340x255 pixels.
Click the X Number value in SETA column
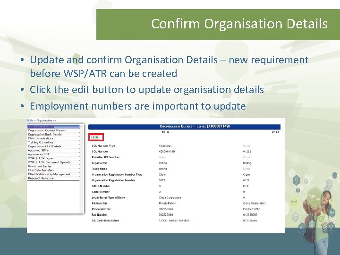tap(165, 146)
